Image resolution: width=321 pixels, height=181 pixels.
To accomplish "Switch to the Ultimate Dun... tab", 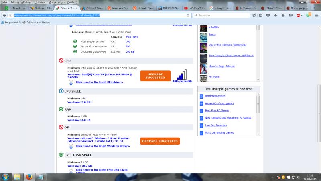I will click(144, 8).
